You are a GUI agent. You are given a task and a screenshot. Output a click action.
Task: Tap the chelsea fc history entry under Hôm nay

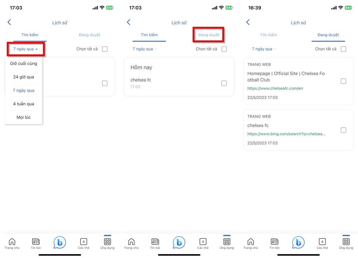coord(140,80)
